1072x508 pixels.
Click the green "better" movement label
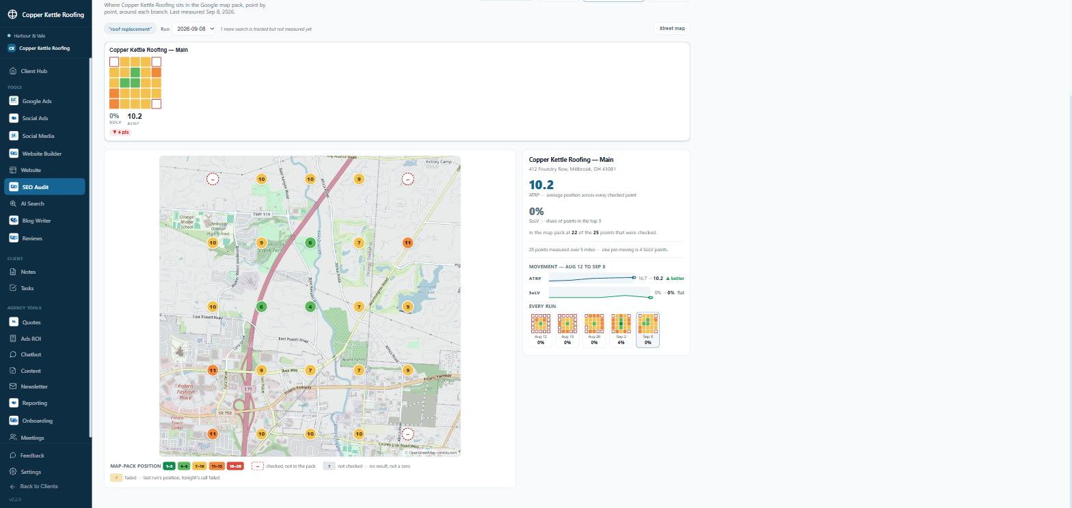click(675, 279)
